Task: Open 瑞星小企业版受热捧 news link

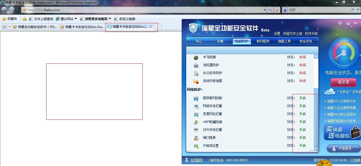Action: pos(341,108)
